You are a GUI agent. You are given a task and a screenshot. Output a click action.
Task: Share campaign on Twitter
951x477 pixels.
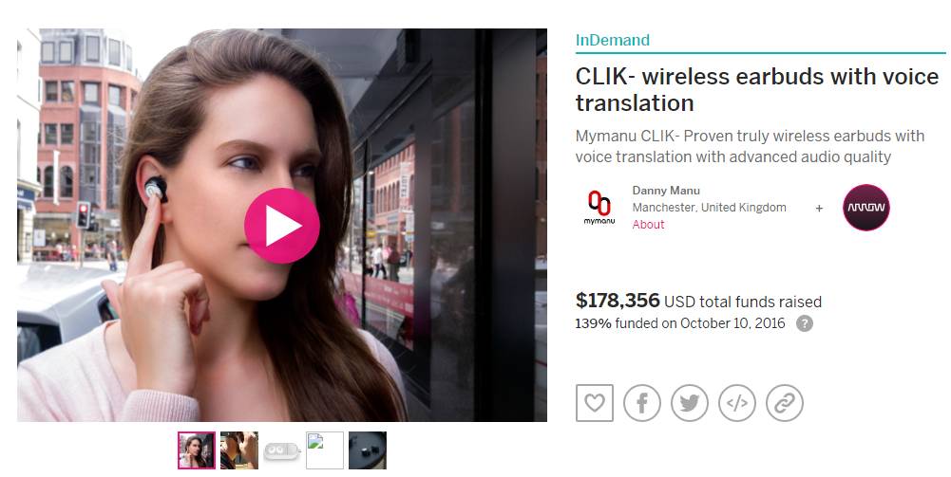tap(690, 402)
